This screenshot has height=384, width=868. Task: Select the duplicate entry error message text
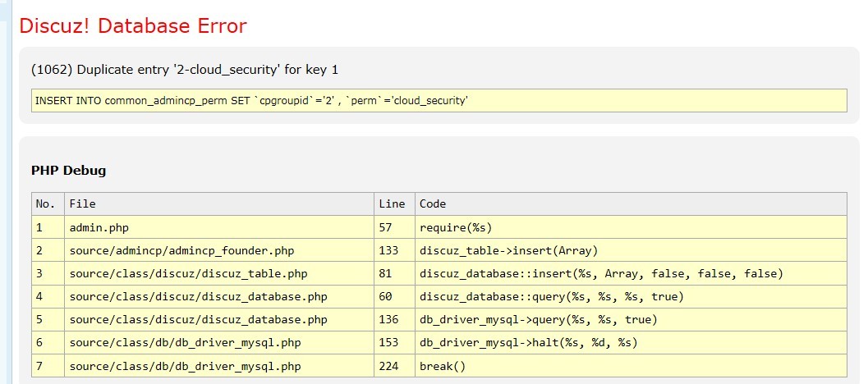pos(185,70)
